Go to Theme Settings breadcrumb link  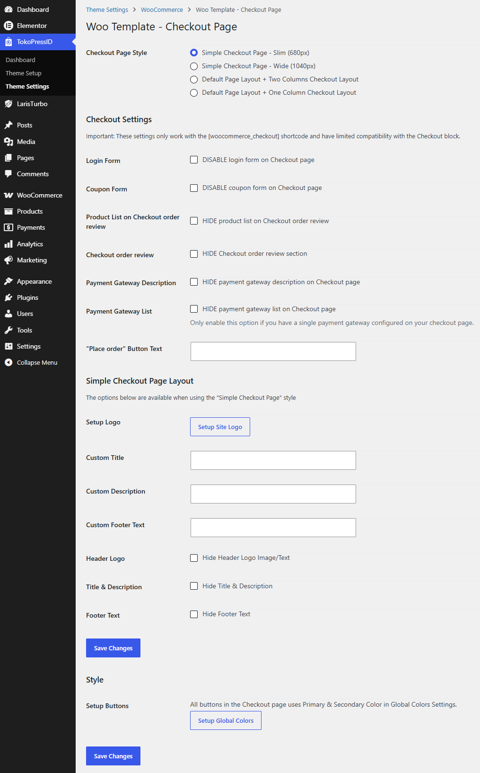[107, 9]
